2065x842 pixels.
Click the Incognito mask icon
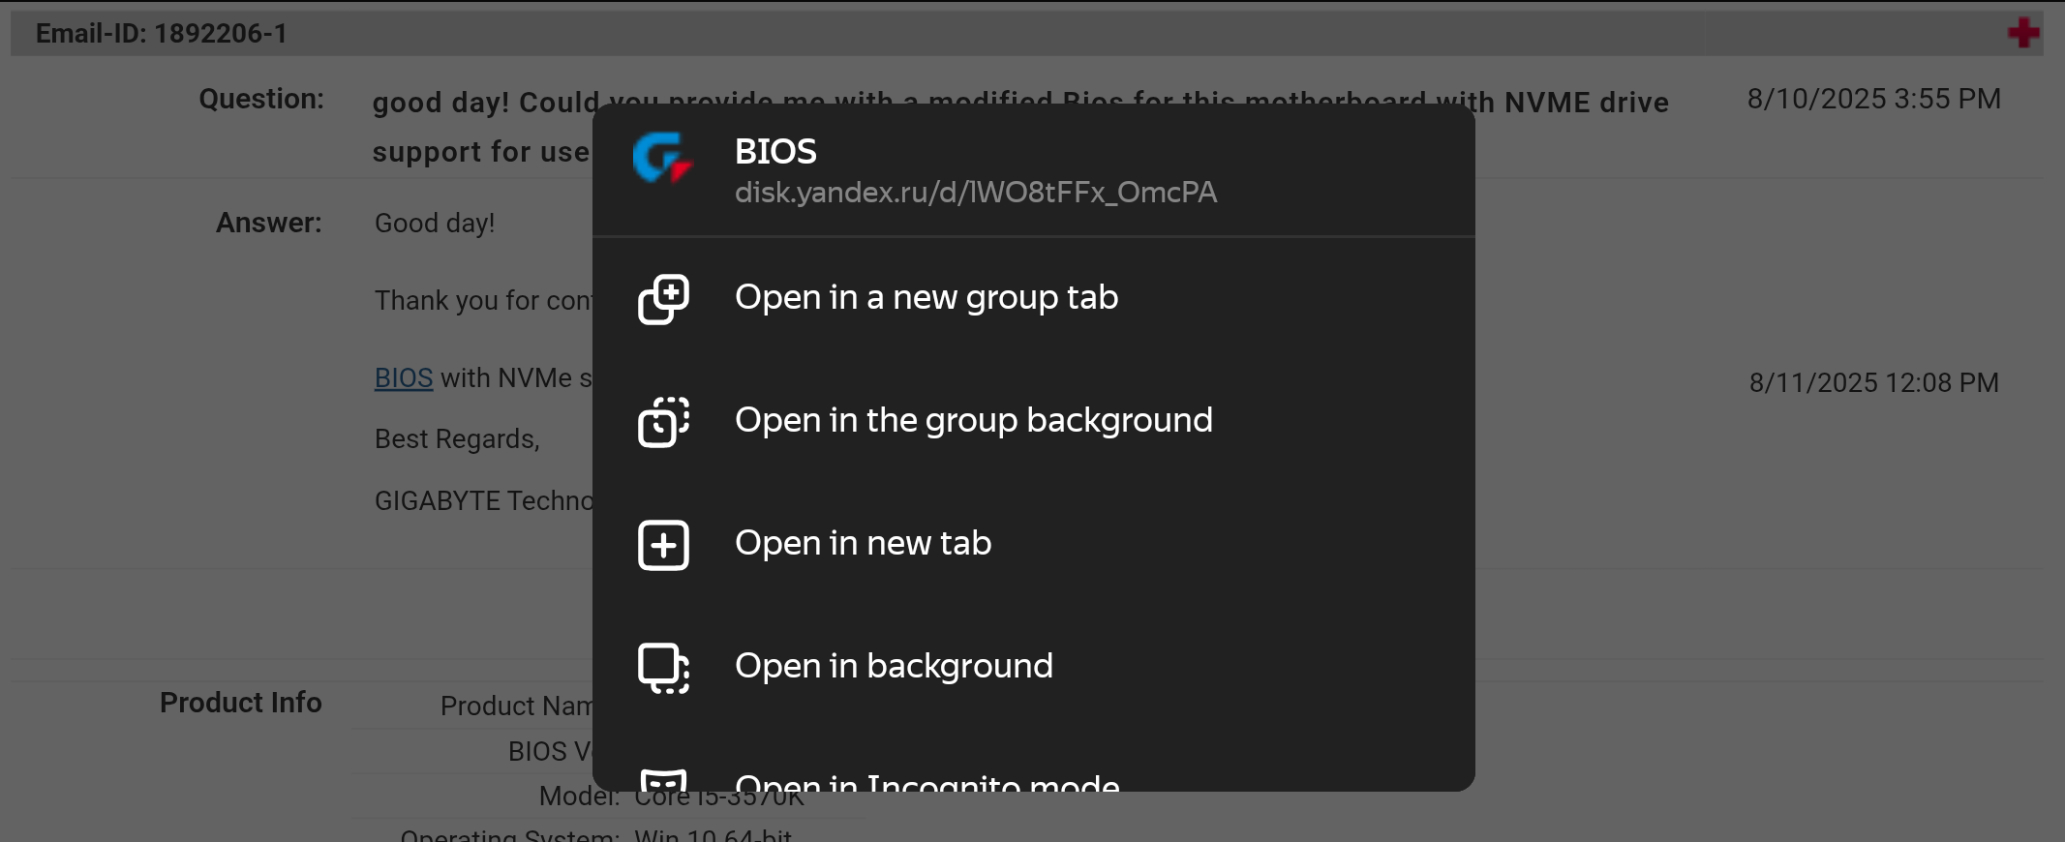point(663,781)
